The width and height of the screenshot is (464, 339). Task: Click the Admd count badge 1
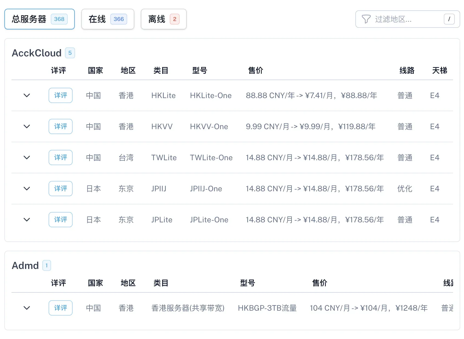pyautogui.click(x=47, y=265)
